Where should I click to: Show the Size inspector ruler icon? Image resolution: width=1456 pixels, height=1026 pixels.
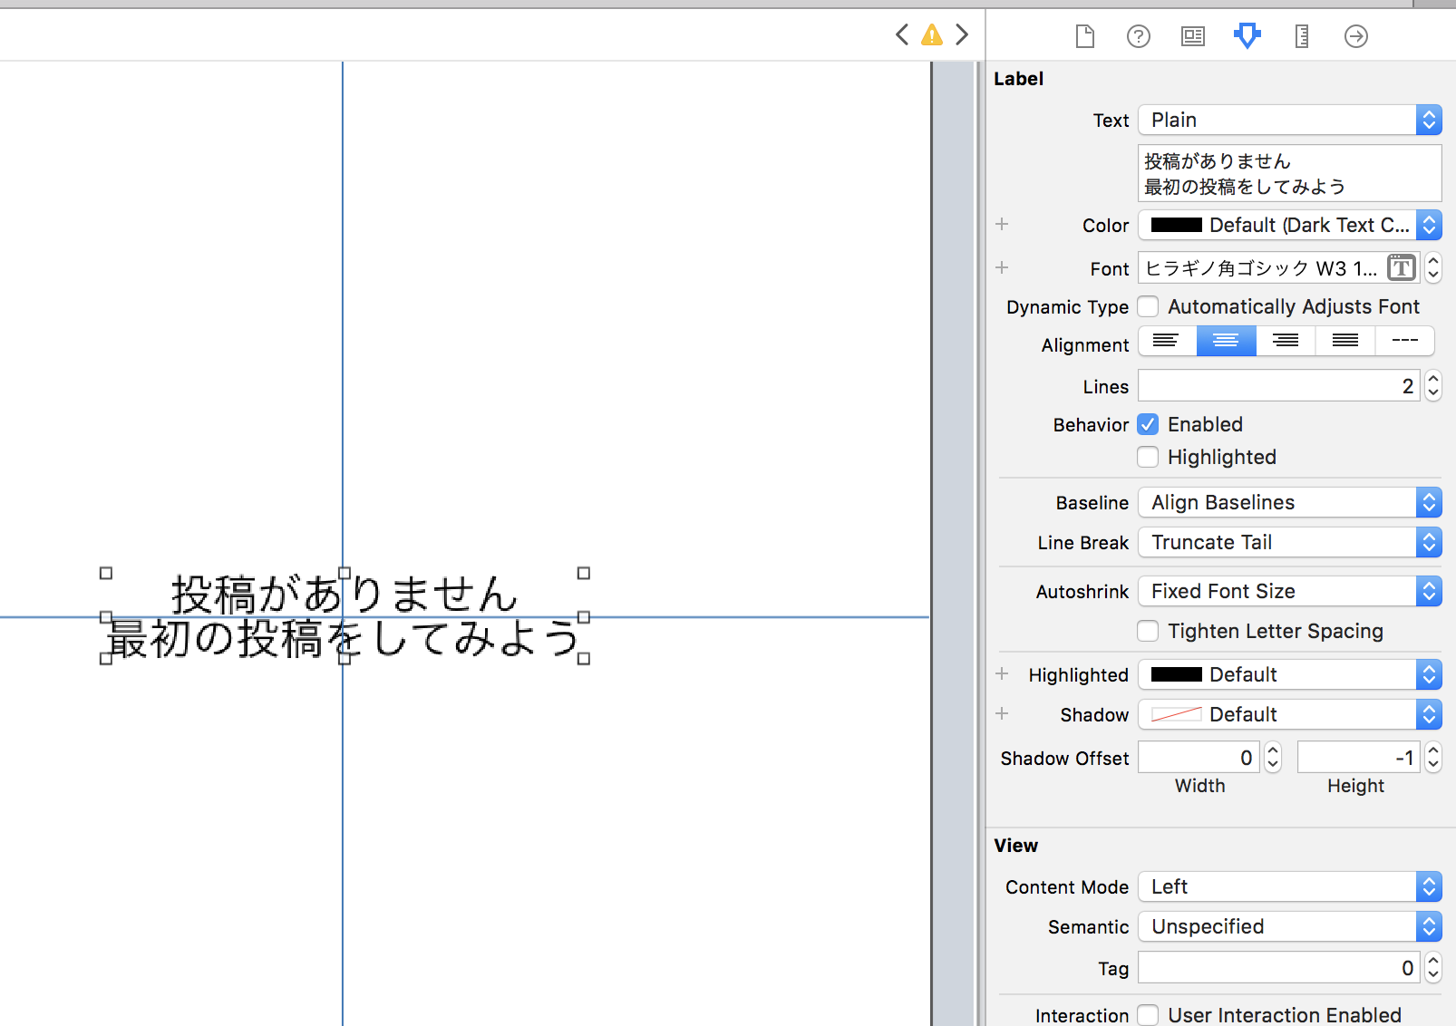1301,36
